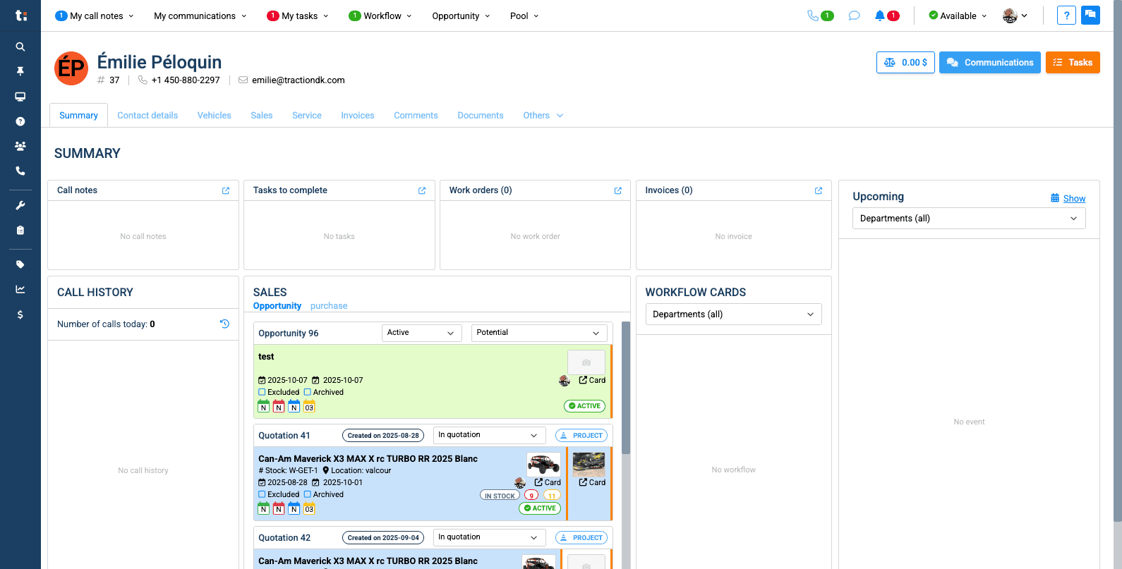Open Work orders external link icon
Viewport: 1122px width, 569px height.
coord(618,190)
